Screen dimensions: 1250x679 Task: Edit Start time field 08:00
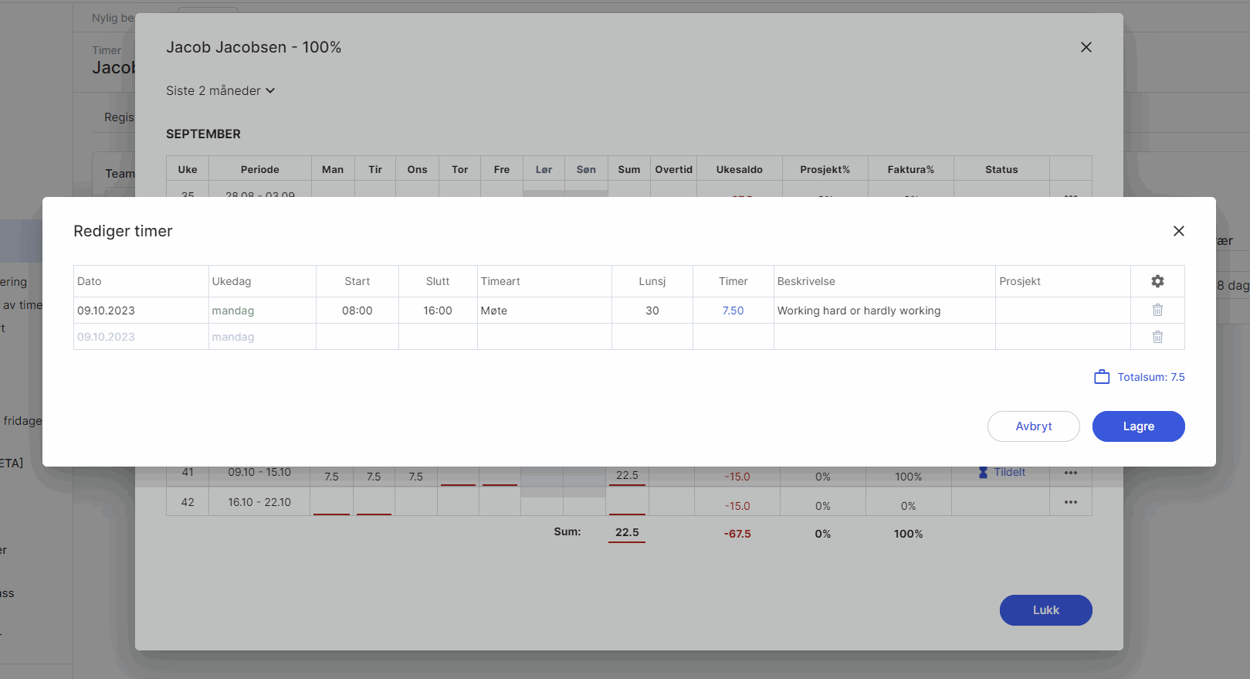point(357,311)
